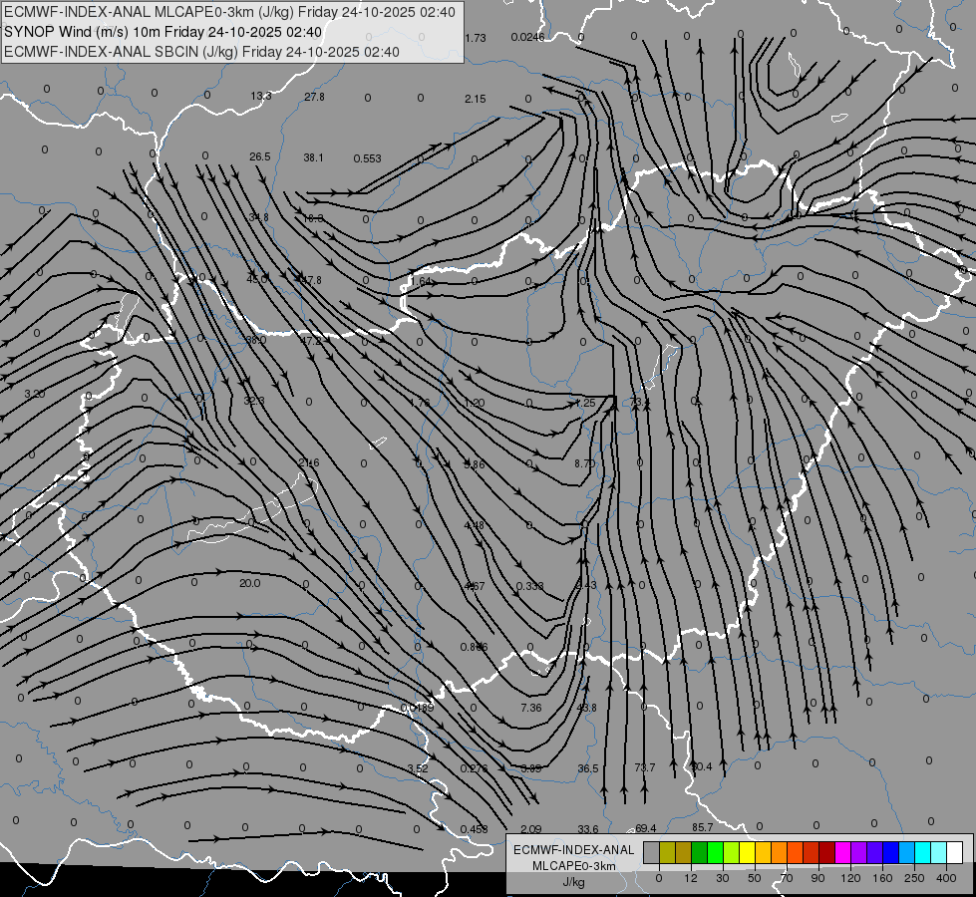The image size is (976, 897).
Task: Click the map value '0.338'
Action: pos(529,586)
